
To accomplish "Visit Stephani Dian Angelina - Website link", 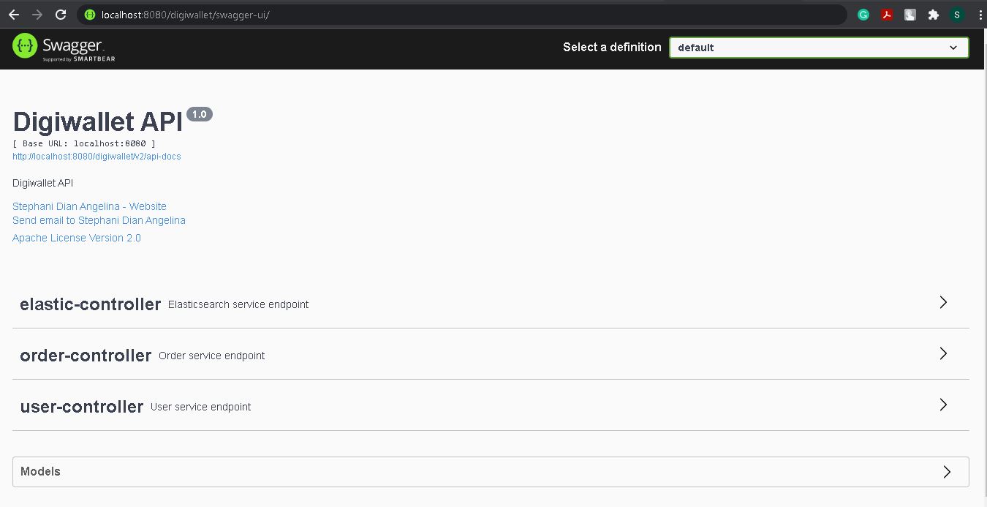I will (89, 206).
